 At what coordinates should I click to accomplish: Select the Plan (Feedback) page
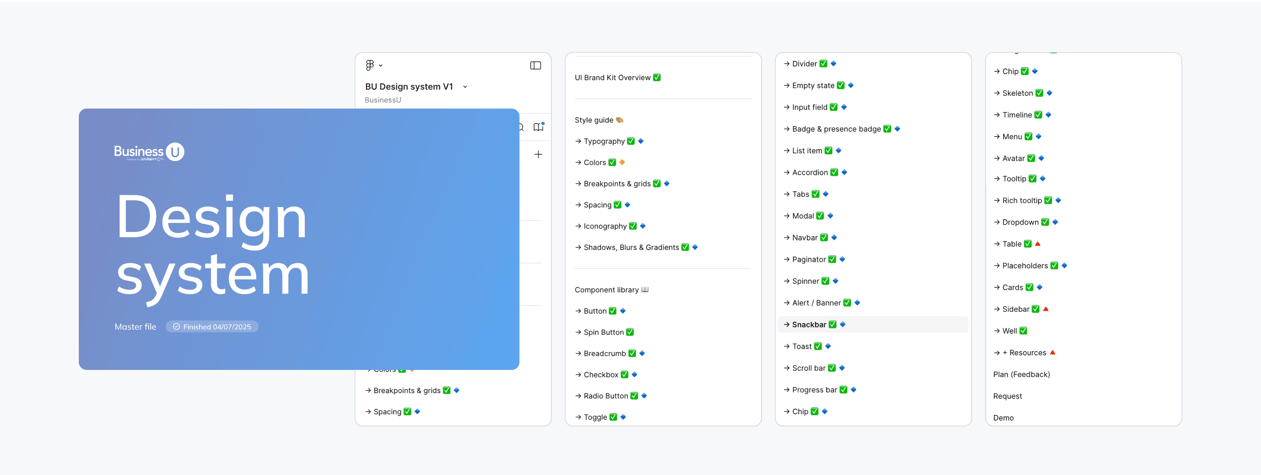click(x=1021, y=374)
